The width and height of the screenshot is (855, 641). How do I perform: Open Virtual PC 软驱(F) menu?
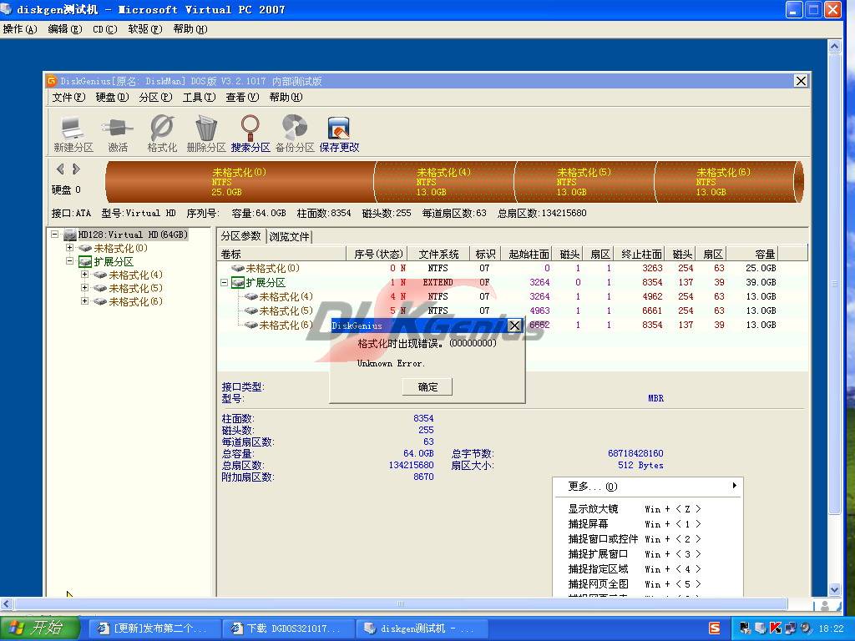click(x=145, y=29)
